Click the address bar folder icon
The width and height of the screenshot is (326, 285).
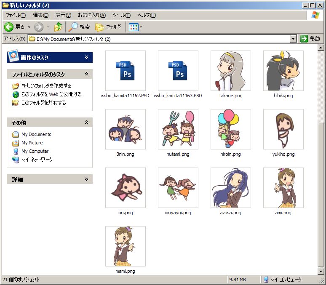tap(32, 39)
